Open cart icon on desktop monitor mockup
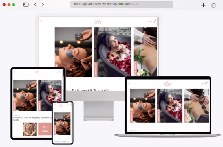 pyautogui.click(x=154, y=21)
